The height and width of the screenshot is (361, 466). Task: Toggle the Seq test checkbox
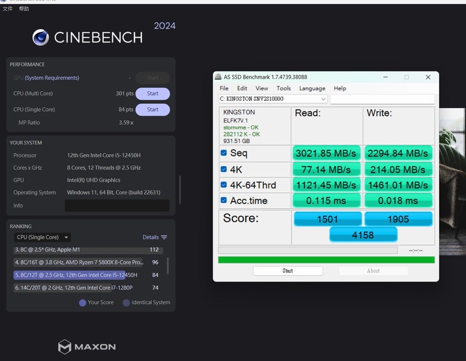[224, 153]
